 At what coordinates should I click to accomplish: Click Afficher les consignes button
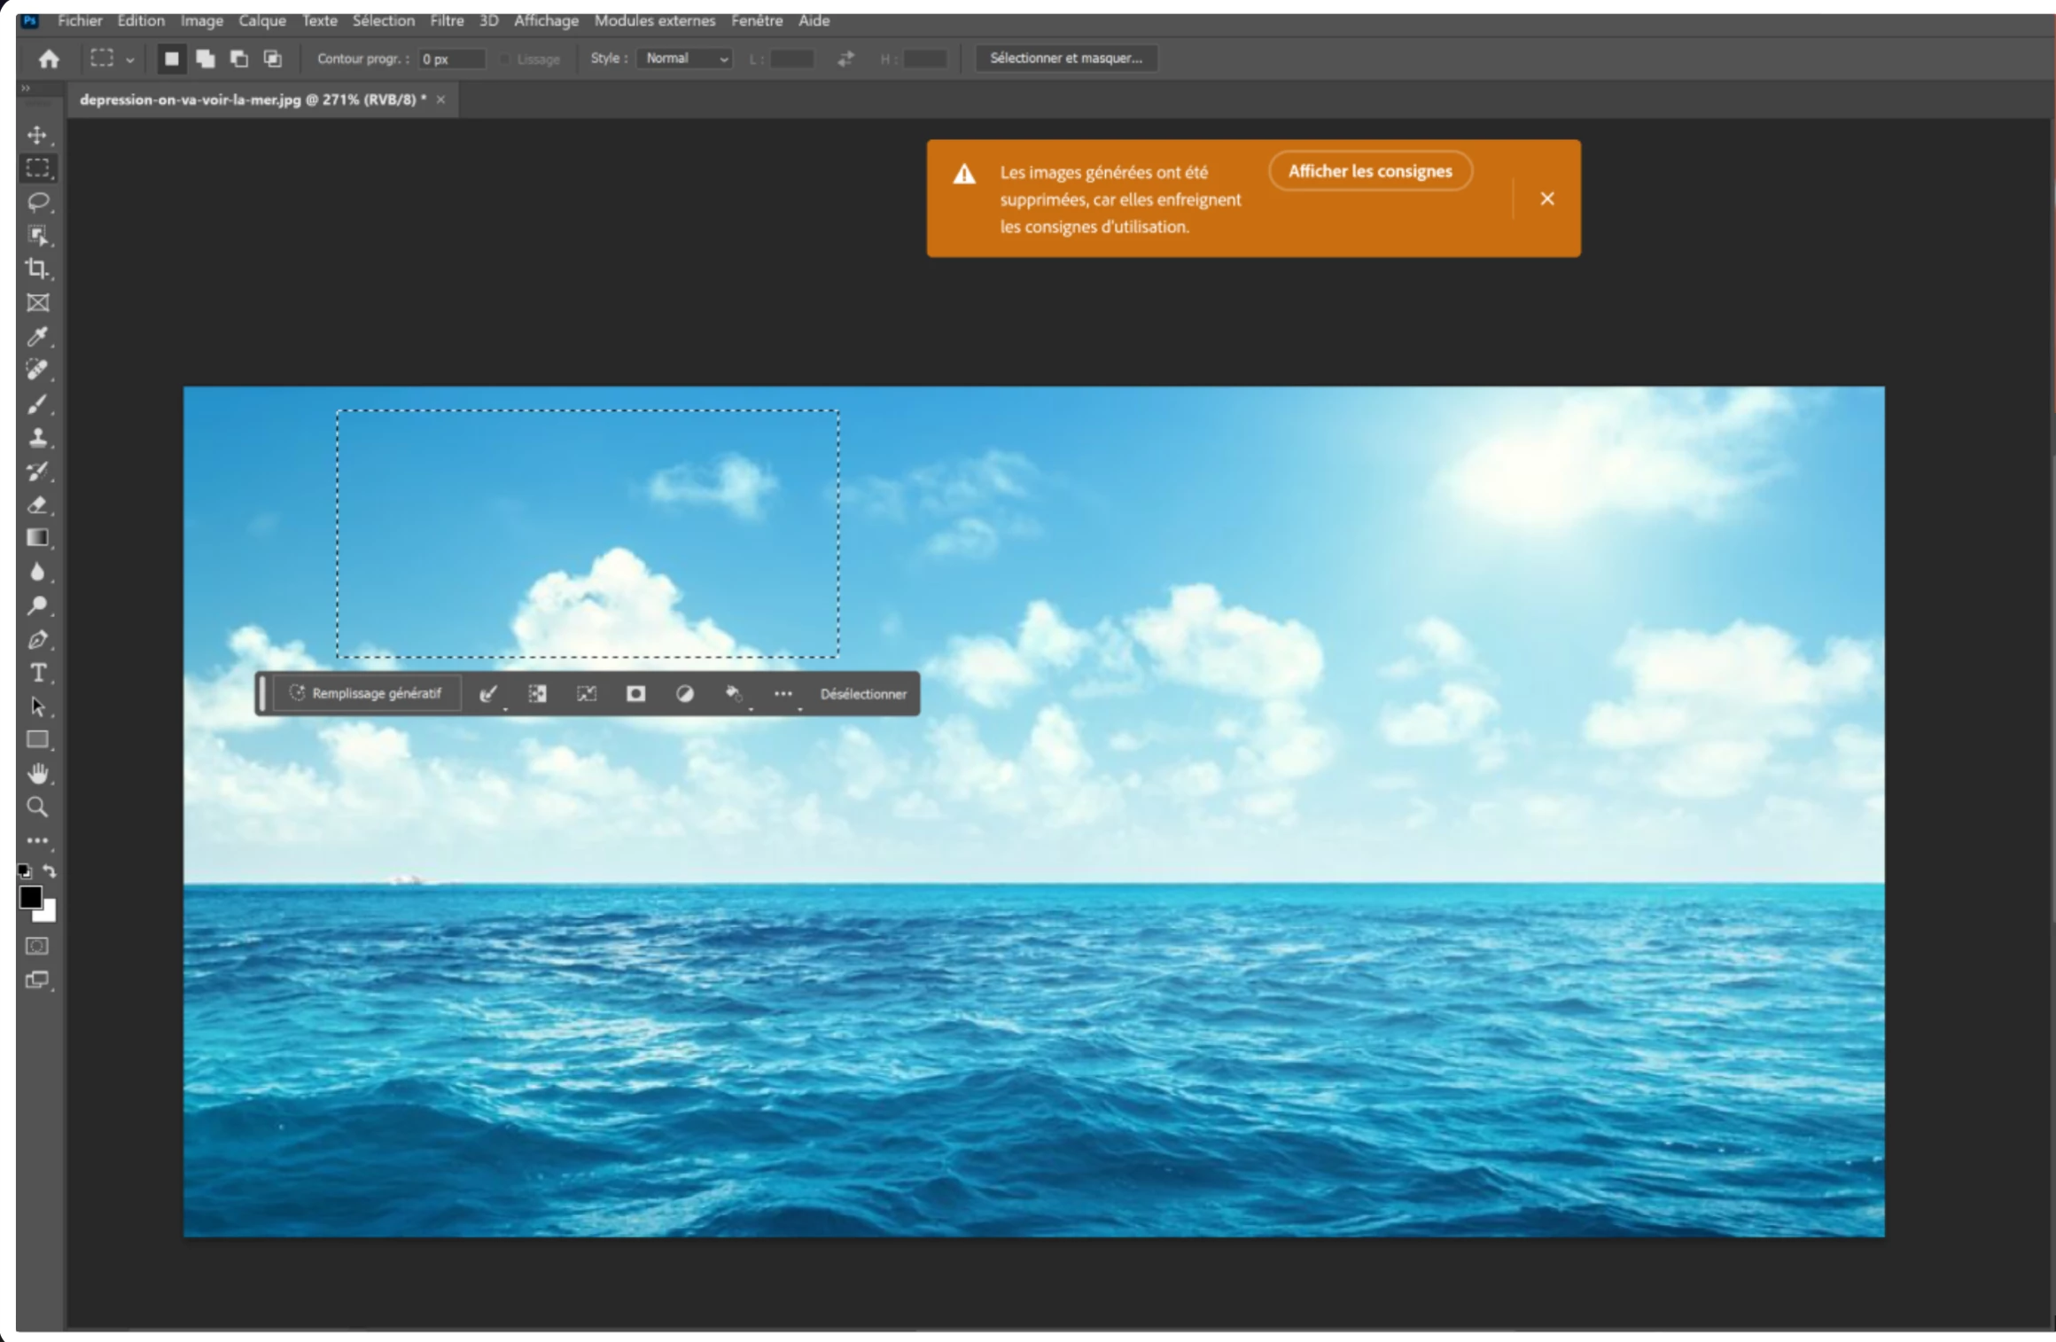pos(1369,171)
